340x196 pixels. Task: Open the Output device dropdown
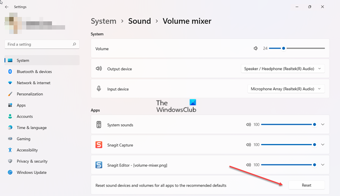click(283, 69)
